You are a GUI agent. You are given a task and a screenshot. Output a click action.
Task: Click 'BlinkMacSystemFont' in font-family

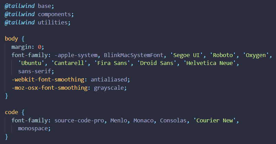tap(134, 55)
